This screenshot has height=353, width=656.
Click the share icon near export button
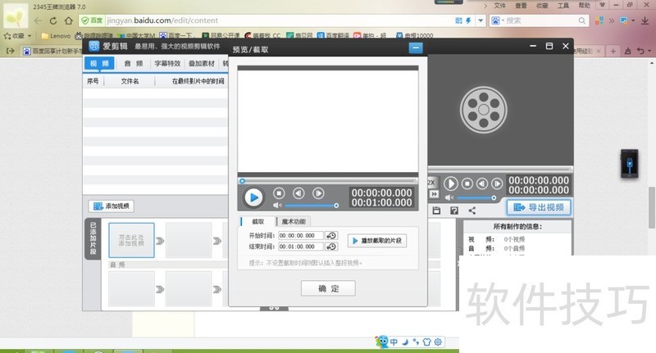[471, 210]
